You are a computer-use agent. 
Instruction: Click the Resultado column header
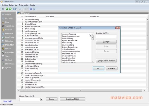[50, 17]
